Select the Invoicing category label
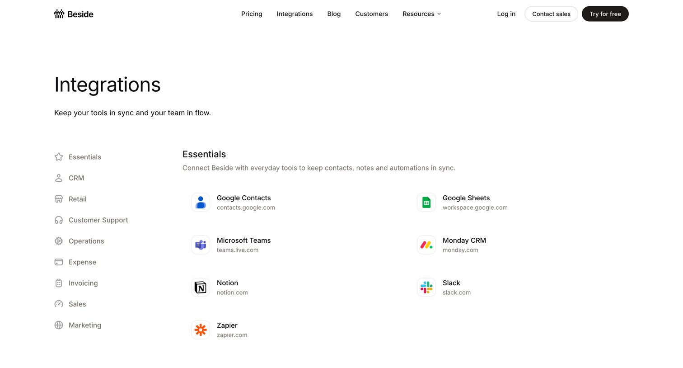Viewport: 683px width, 368px height. pyautogui.click(x=83, y=283)
